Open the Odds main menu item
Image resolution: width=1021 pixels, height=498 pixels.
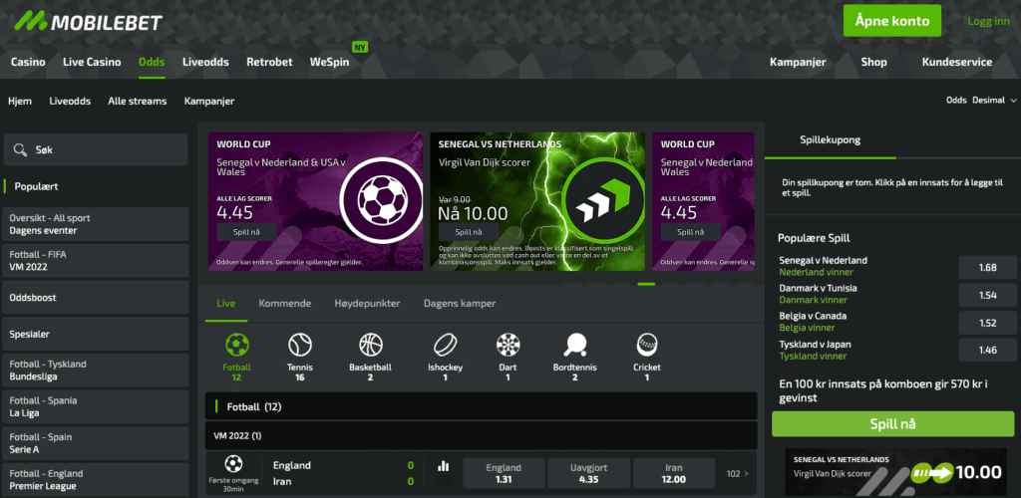pyautogui.click(x=152, y=63)
